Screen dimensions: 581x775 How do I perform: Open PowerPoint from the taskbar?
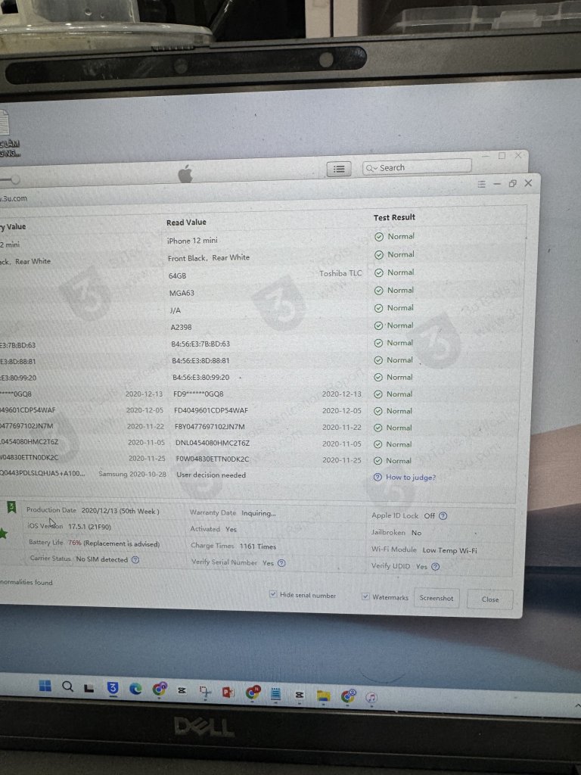point(228,692)
